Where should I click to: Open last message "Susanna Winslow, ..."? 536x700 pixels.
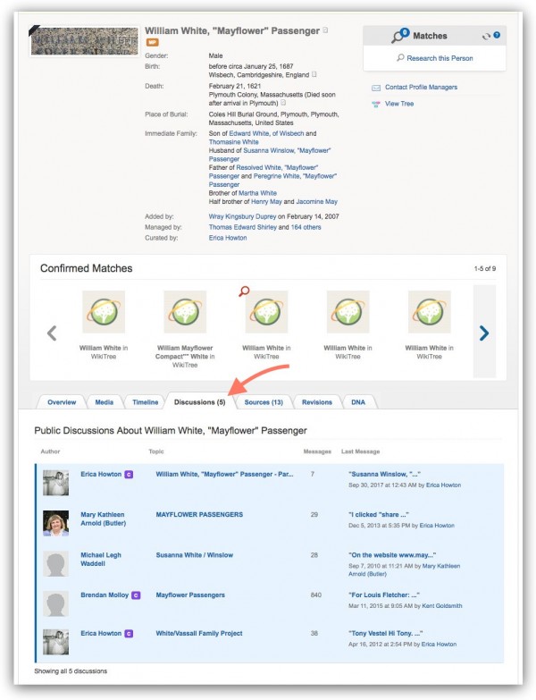(x=384, y=475)
